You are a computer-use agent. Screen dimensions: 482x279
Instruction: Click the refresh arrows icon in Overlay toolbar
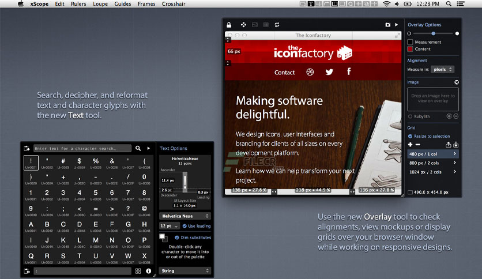pos(277,25)
